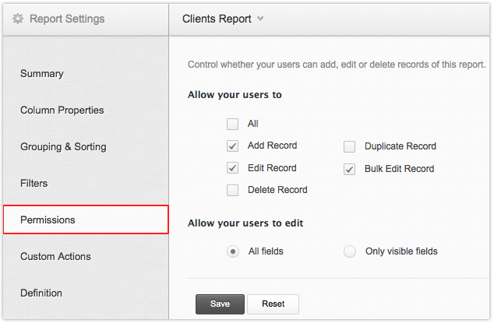Tick the Duplicate Record checkbox
This screenshot has width=494, height=323.
(x=349, y=146)
